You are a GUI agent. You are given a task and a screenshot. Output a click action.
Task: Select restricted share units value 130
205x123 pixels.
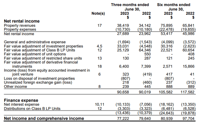pos(126,58)
